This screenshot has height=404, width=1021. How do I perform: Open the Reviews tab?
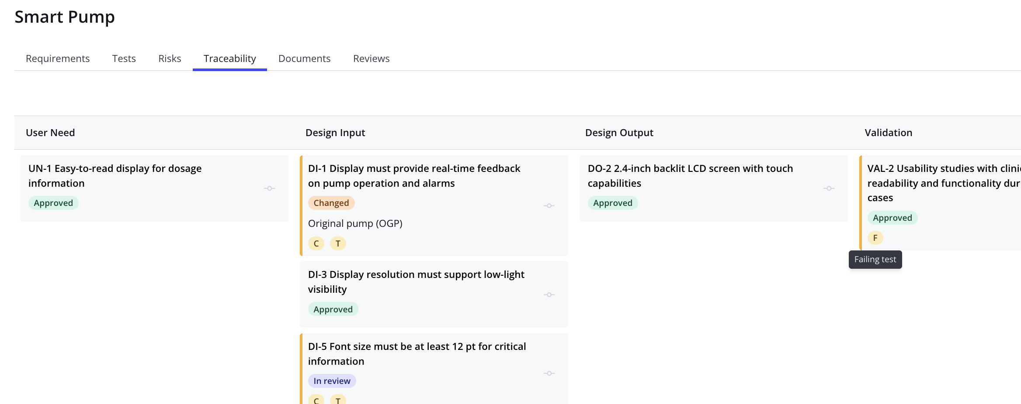[371, 58]
